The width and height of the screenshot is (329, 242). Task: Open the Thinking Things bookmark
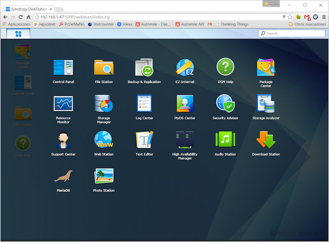[x=232, y=24]
